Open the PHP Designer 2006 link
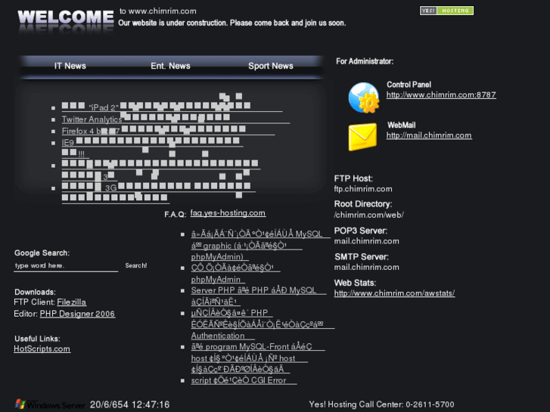 77,314
